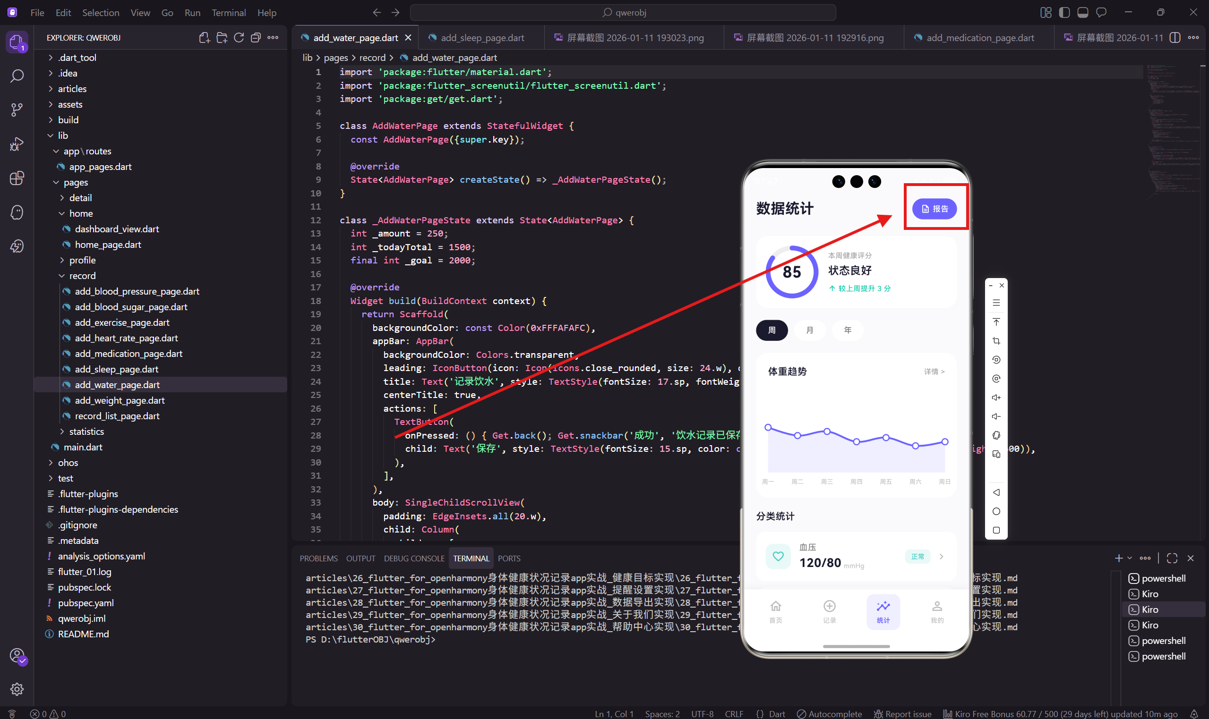This screenshot has width=1209, height=719.
Task: Click the qwerobj command search box
Action: [x=622, y=13]
